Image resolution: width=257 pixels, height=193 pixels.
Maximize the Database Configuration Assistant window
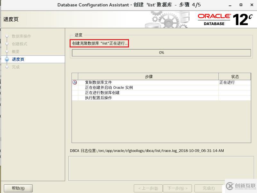[241, 5]
